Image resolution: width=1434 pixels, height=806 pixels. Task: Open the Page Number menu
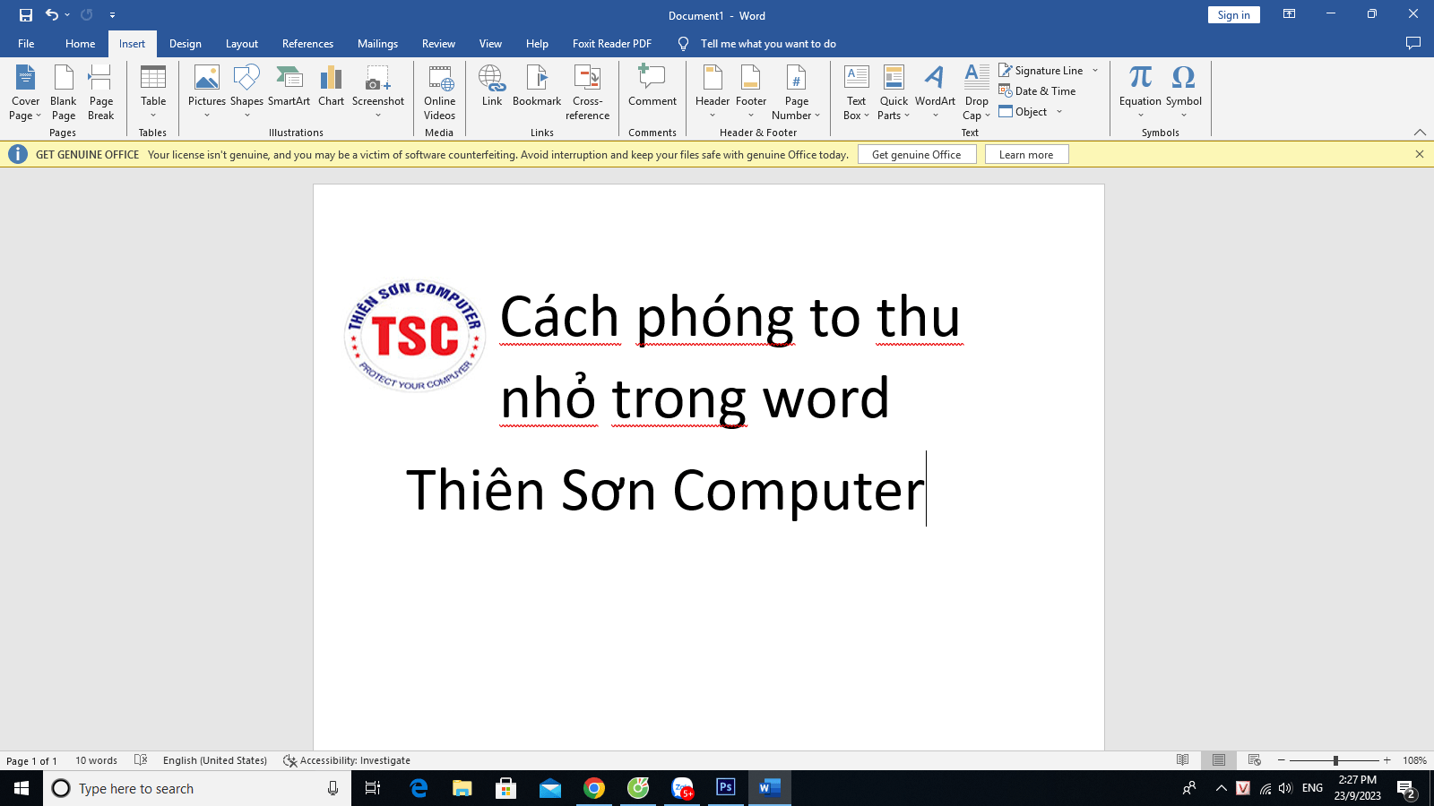[796, 92]
